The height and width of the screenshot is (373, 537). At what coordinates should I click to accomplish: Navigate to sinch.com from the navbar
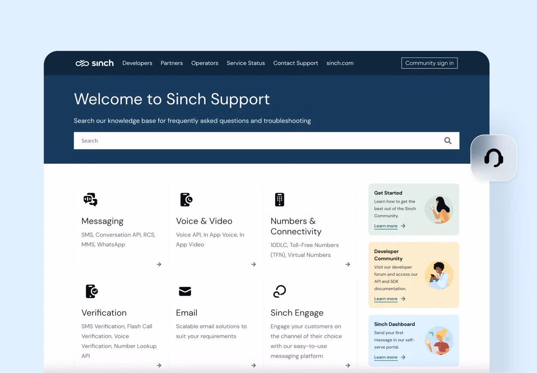340,63
